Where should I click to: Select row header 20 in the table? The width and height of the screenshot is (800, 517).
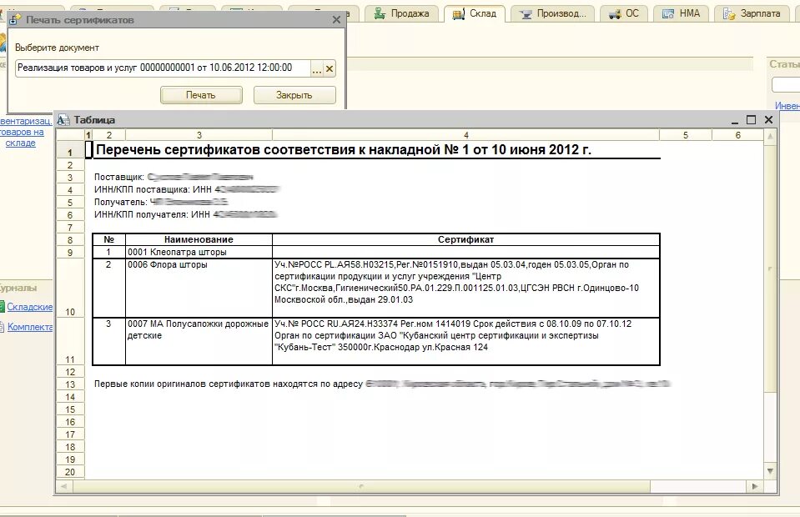coord(70,472)
